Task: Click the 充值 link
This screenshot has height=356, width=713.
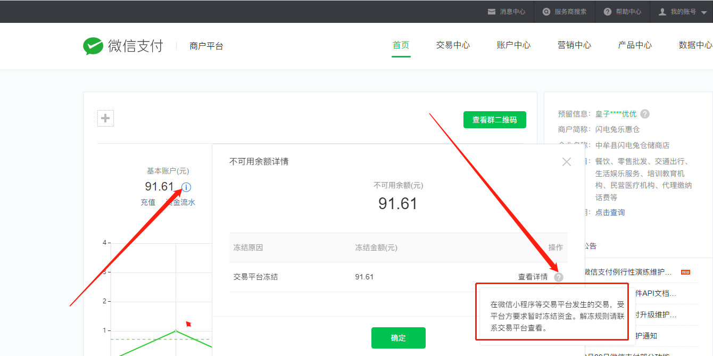Action: [148, 202]
